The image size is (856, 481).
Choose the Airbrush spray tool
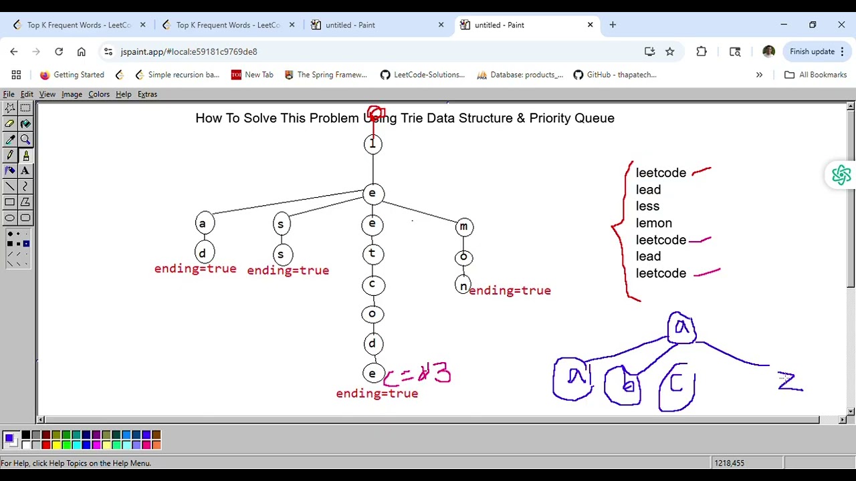click(10, 170)
